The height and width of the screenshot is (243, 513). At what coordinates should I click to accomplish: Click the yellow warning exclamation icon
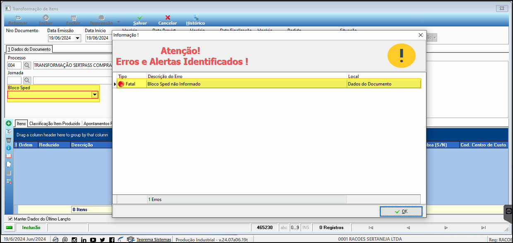click(x=401, y=56)
